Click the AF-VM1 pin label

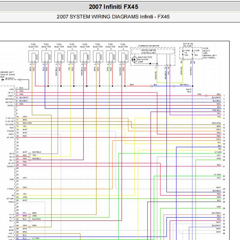coord(10,198)
